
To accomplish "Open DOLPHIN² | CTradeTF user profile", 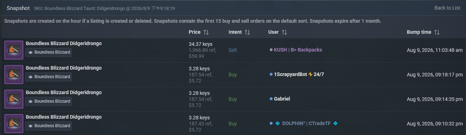I will click(307, 123).
